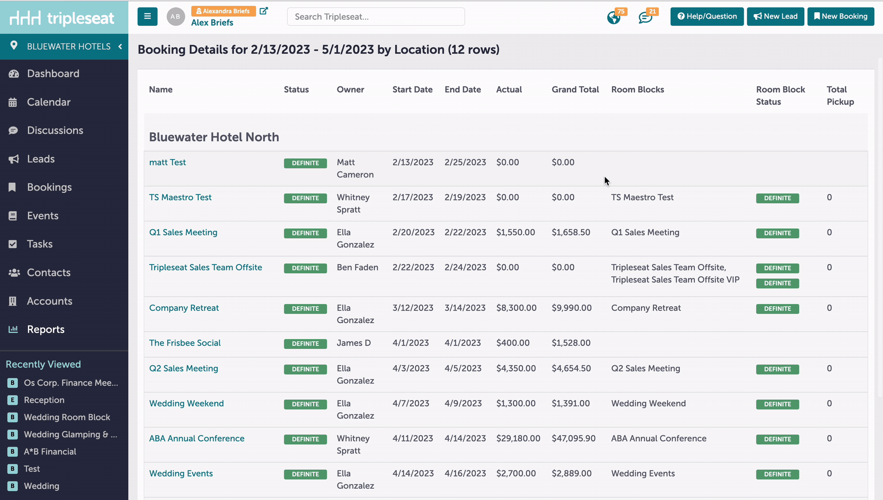Open recently viewed Test booking
The image size is (883, 500).
point(32,469)
